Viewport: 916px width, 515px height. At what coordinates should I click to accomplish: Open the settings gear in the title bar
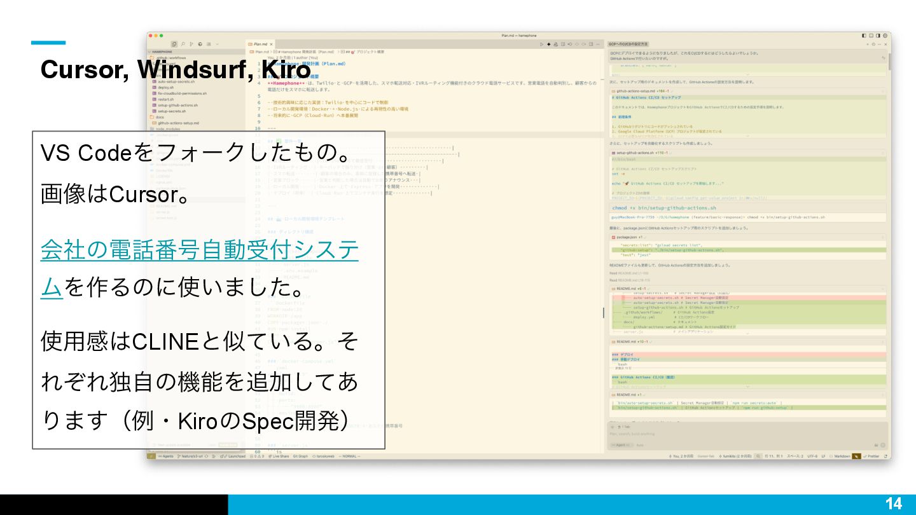click(885, 36)
